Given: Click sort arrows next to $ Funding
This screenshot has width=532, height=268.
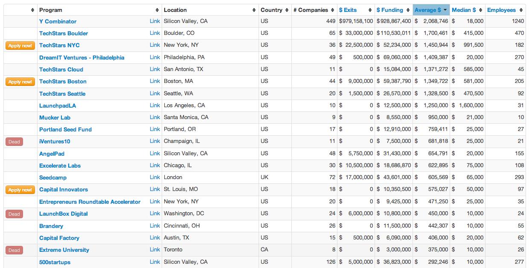Looking at the screenshot, I should coord(408,10).
